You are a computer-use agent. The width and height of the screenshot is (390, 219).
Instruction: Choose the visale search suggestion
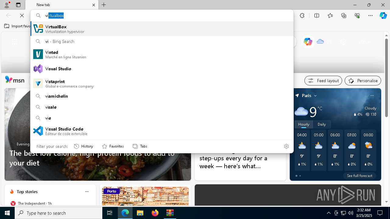(x=162, y=107)
